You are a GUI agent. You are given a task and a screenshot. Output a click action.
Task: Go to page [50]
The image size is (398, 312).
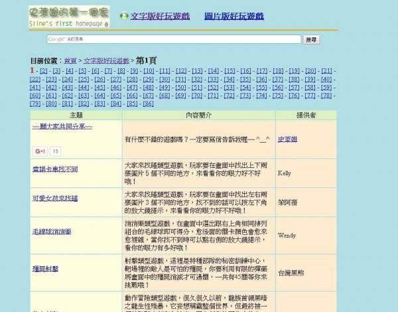coord(180,88)
